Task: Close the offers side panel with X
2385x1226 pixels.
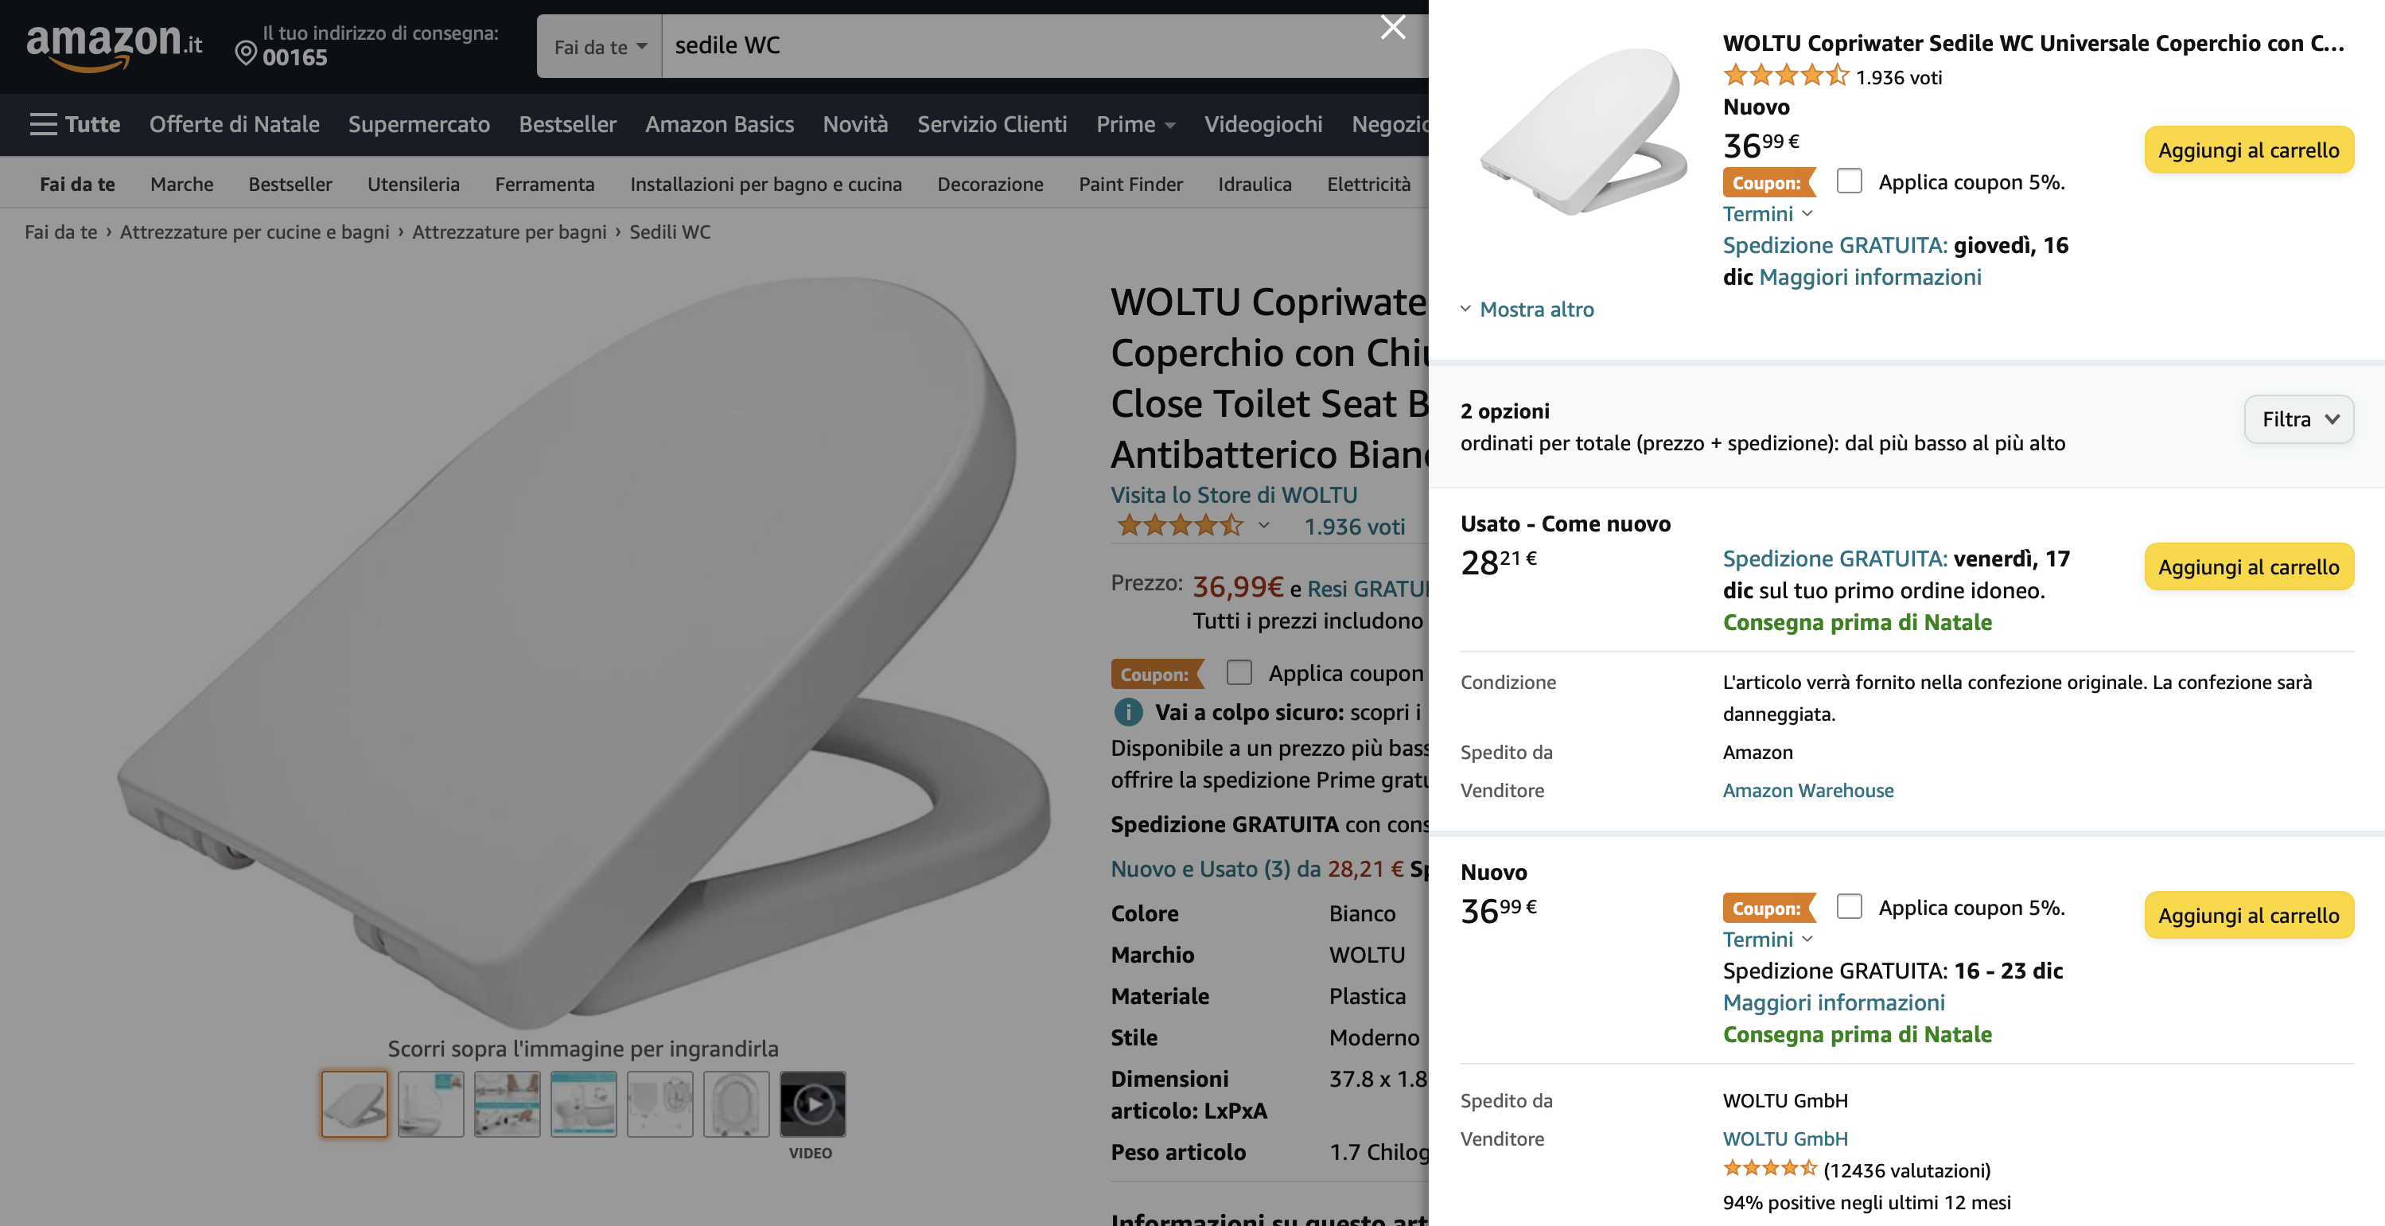Action: click(1392, 28)
